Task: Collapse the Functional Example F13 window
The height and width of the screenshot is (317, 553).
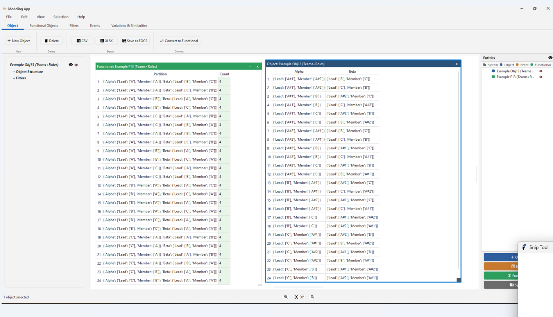Action: click(x=250, y=66)
